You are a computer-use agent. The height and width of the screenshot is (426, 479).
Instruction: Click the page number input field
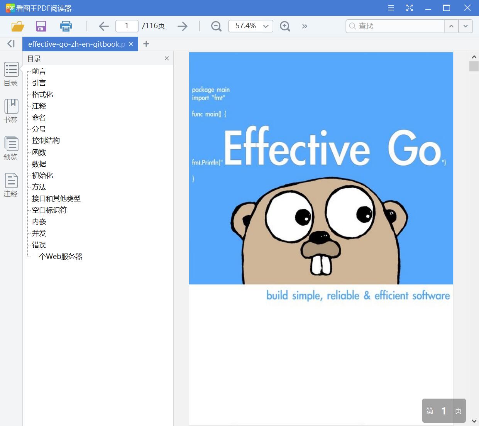(x=127, y=26)
